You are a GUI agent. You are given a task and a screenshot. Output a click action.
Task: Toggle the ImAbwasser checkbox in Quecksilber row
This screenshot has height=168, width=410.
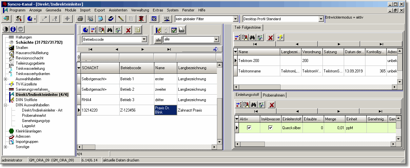point(270,128)
